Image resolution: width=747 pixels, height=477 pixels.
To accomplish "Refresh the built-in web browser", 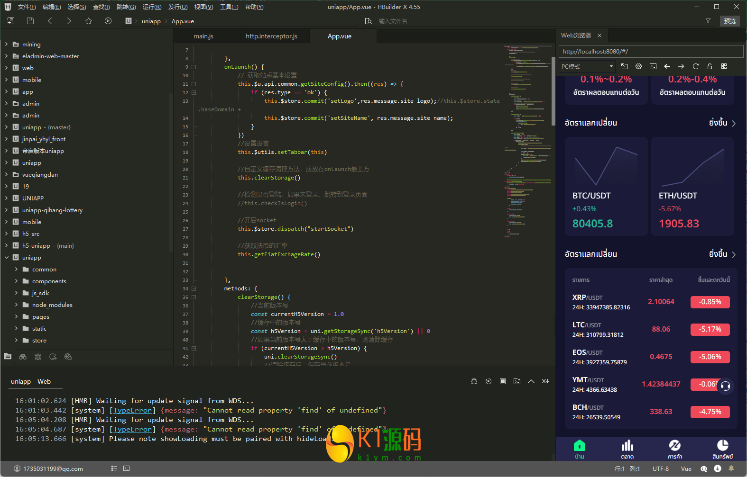I will (x=695, y=66).
